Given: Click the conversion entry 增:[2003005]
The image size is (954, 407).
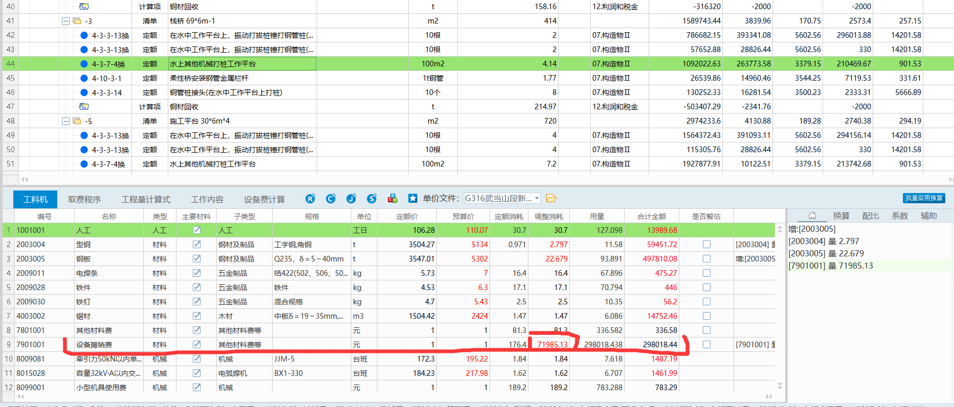Looking at the screenshot, I should (812, 229).
